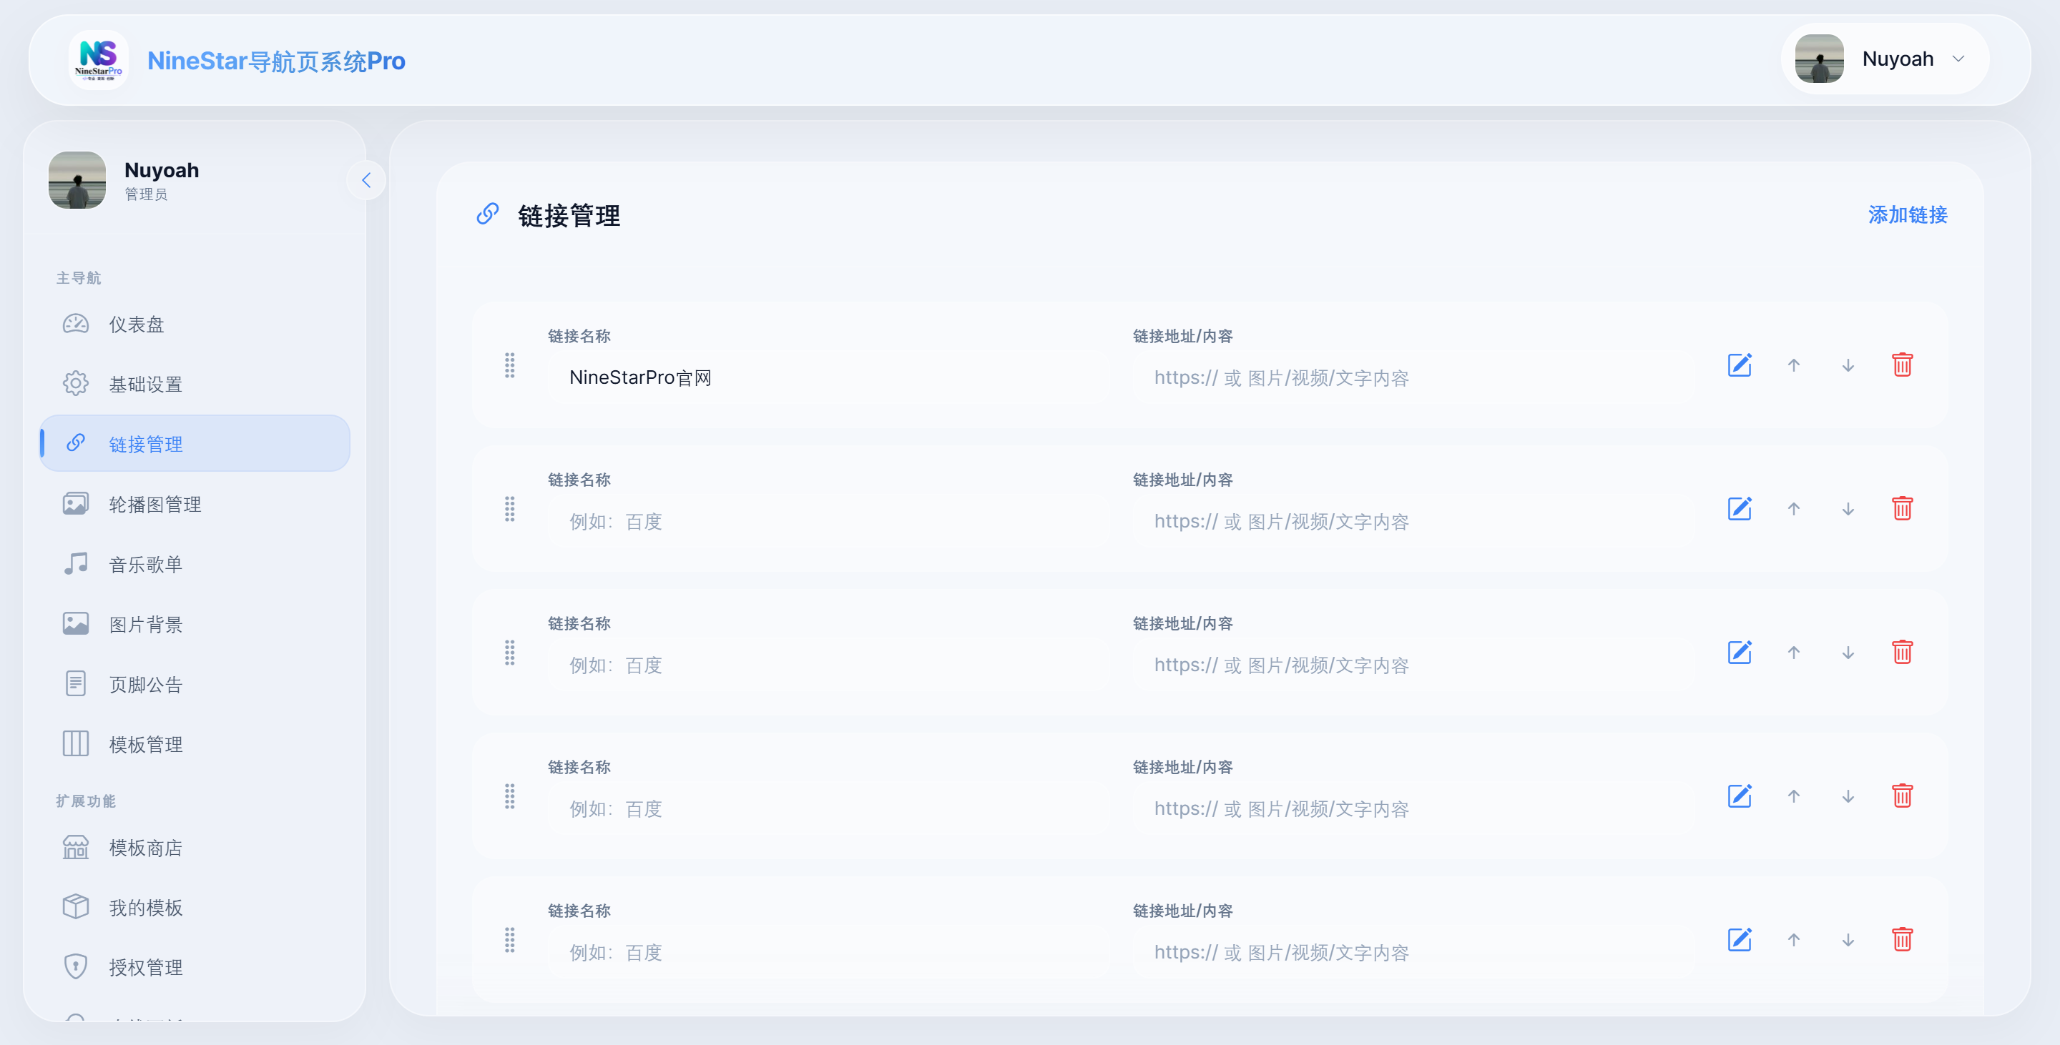Click the 链接名称 field in fourth row

pyautogui.click(x=828, y=808)
